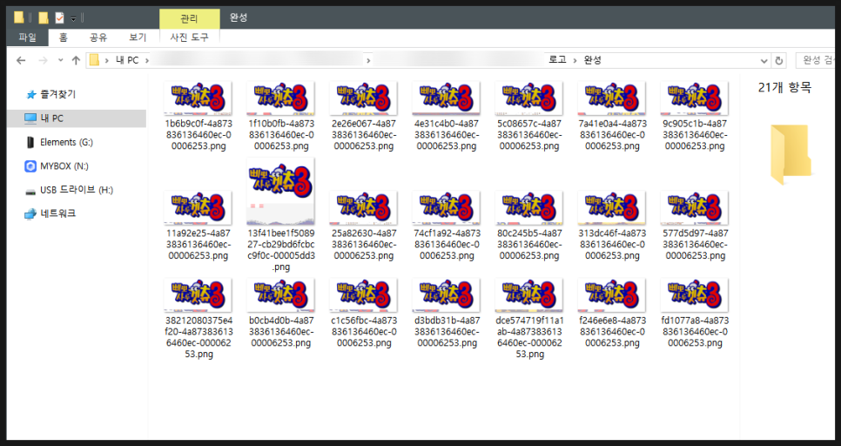
Task: Select thumbnail of 1f10b0fb png file
Action: [x=280, y=98]
